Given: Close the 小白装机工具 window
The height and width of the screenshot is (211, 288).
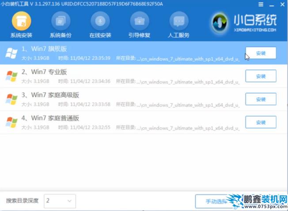Looking at the screenshot, I should [283, 4].
